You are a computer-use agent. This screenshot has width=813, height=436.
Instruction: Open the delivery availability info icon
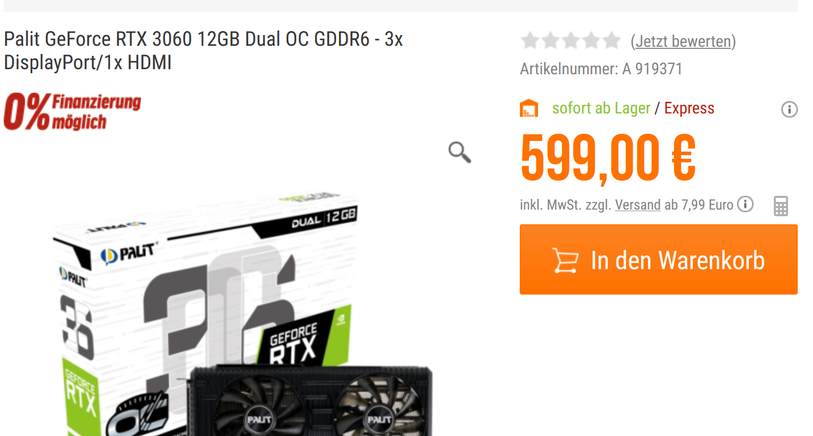789,109
